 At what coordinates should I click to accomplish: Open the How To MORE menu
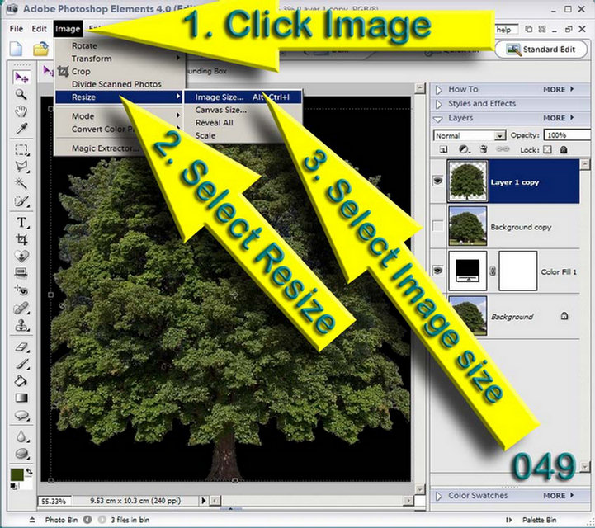coord(559,90)
